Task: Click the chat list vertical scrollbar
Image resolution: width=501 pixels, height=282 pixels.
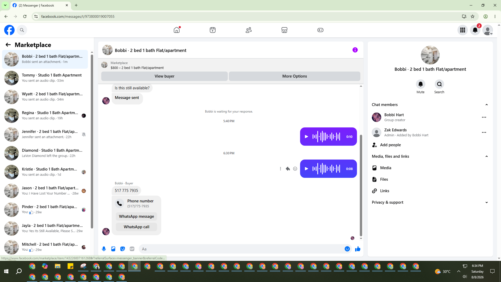Action: 92,141
